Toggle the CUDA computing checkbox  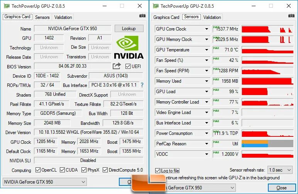pyautogui.click(x=62, y=170)
